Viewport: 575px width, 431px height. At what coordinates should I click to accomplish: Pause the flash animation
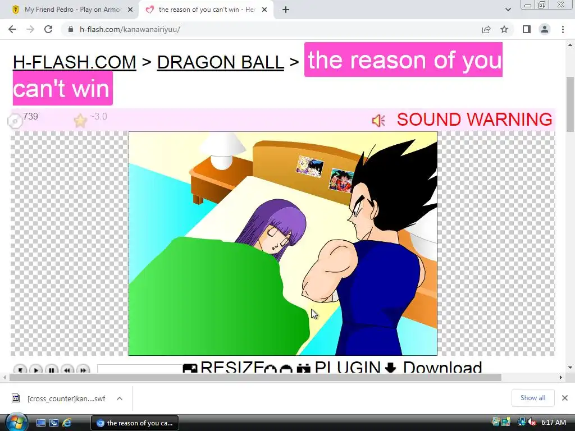52,369
